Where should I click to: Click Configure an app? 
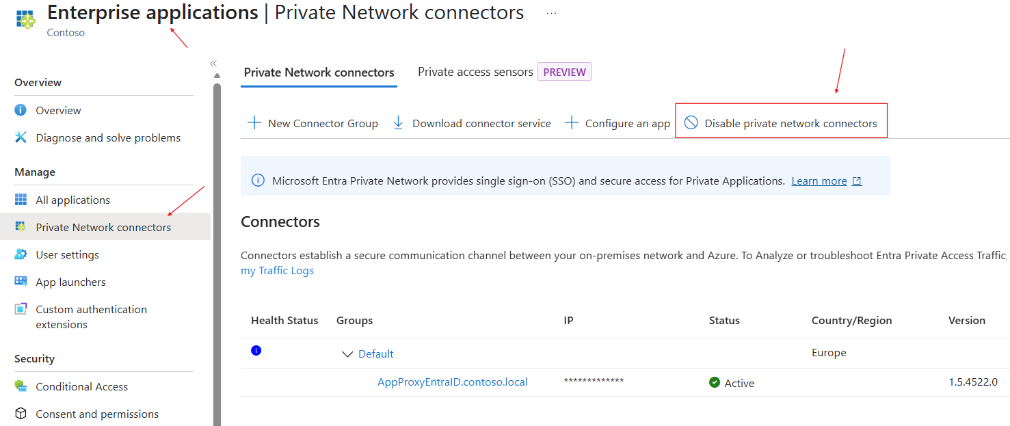(x=617, y=123)
